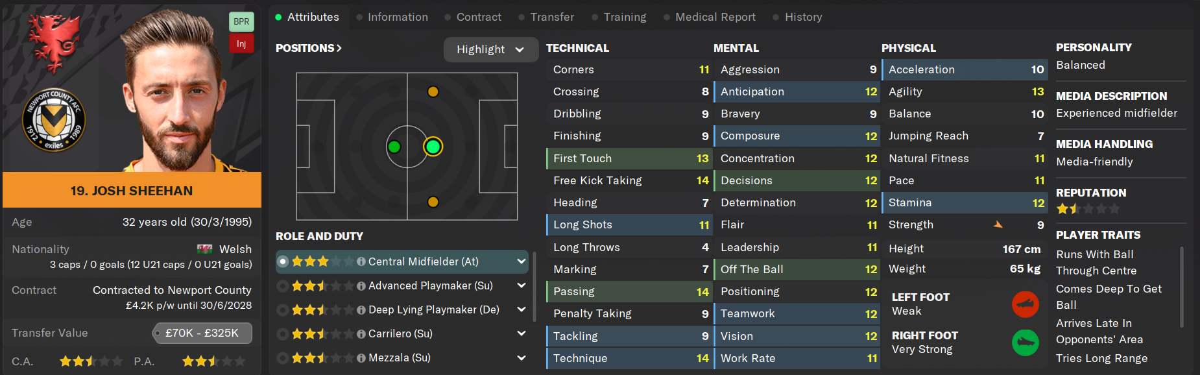1200x375 pixels.
Task: Click the red left foot boot icon
Action: (x=1025, y=304)
